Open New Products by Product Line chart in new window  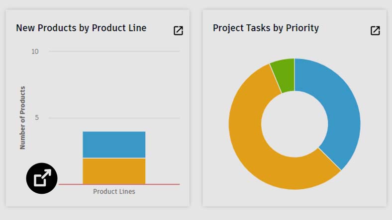click(x=178, y=31)
